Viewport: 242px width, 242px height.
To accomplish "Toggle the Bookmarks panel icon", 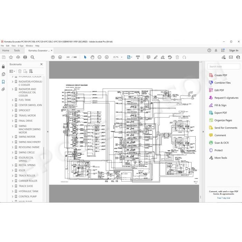I will point(3,82).
